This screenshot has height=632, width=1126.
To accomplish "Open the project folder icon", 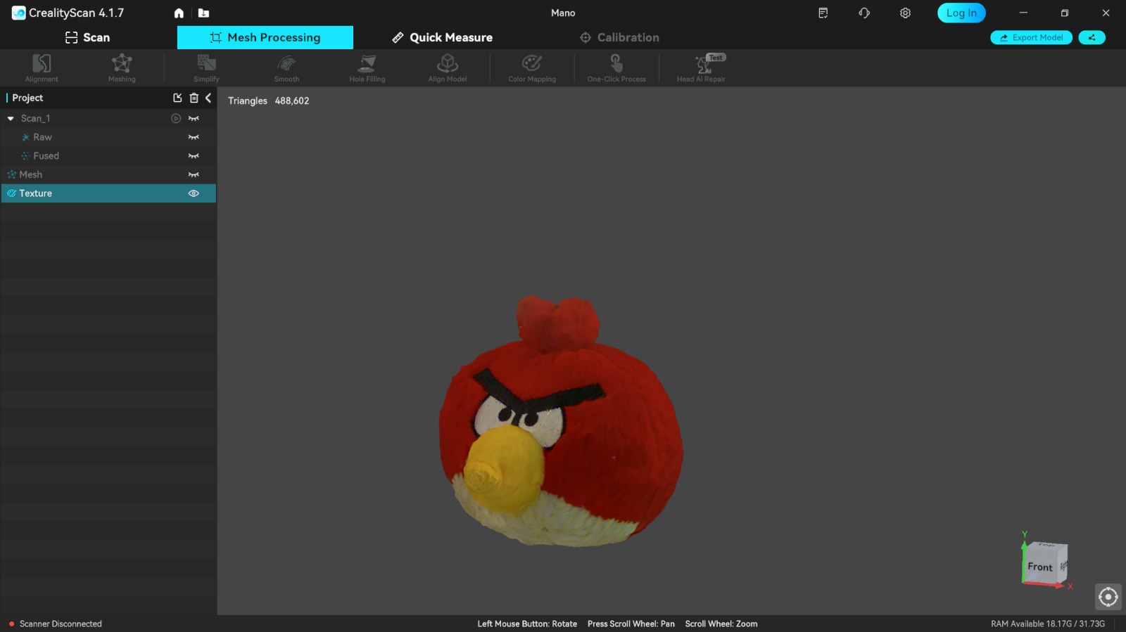I will pos(203,13).
